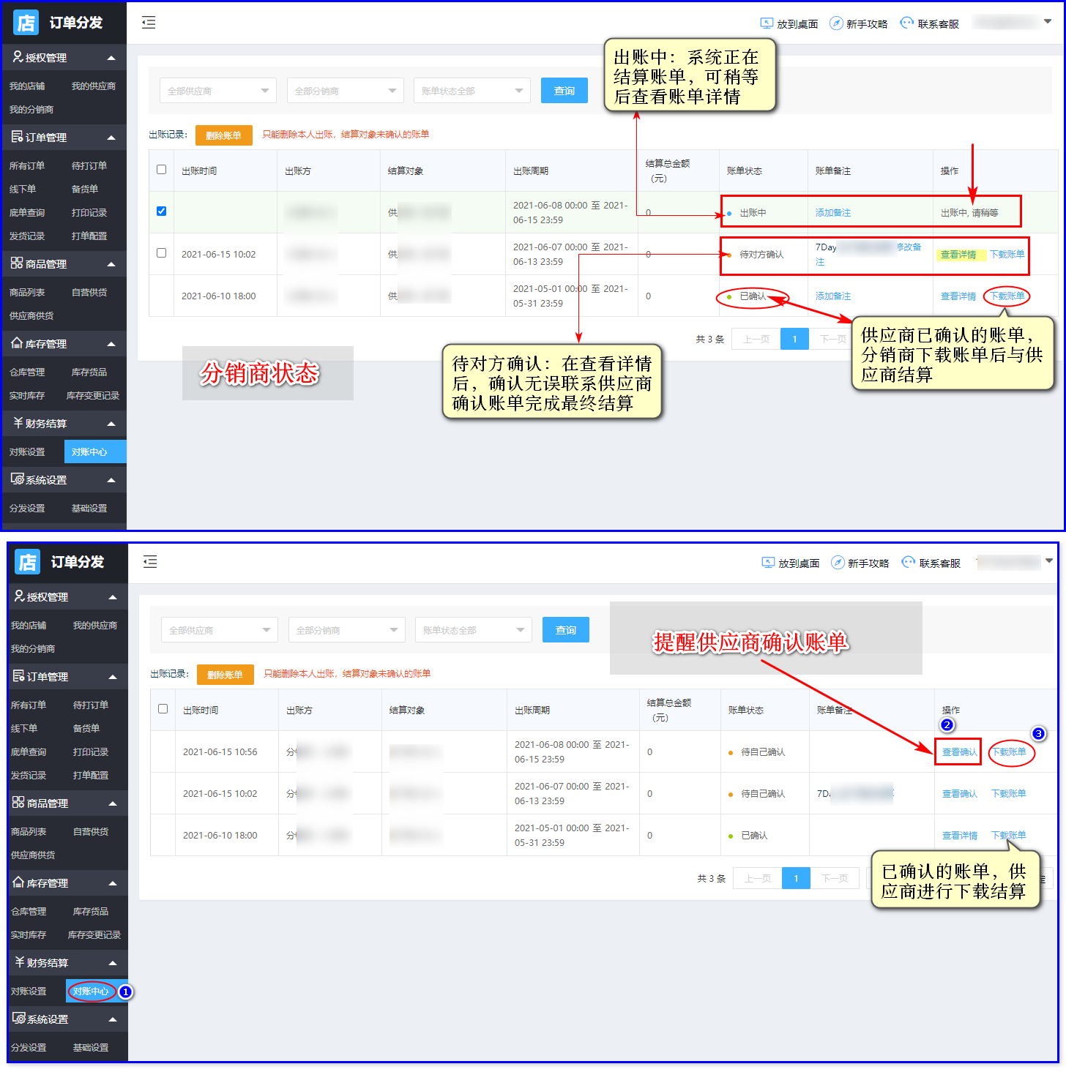Click 联系客服 support icon in top header

[907, 23]
